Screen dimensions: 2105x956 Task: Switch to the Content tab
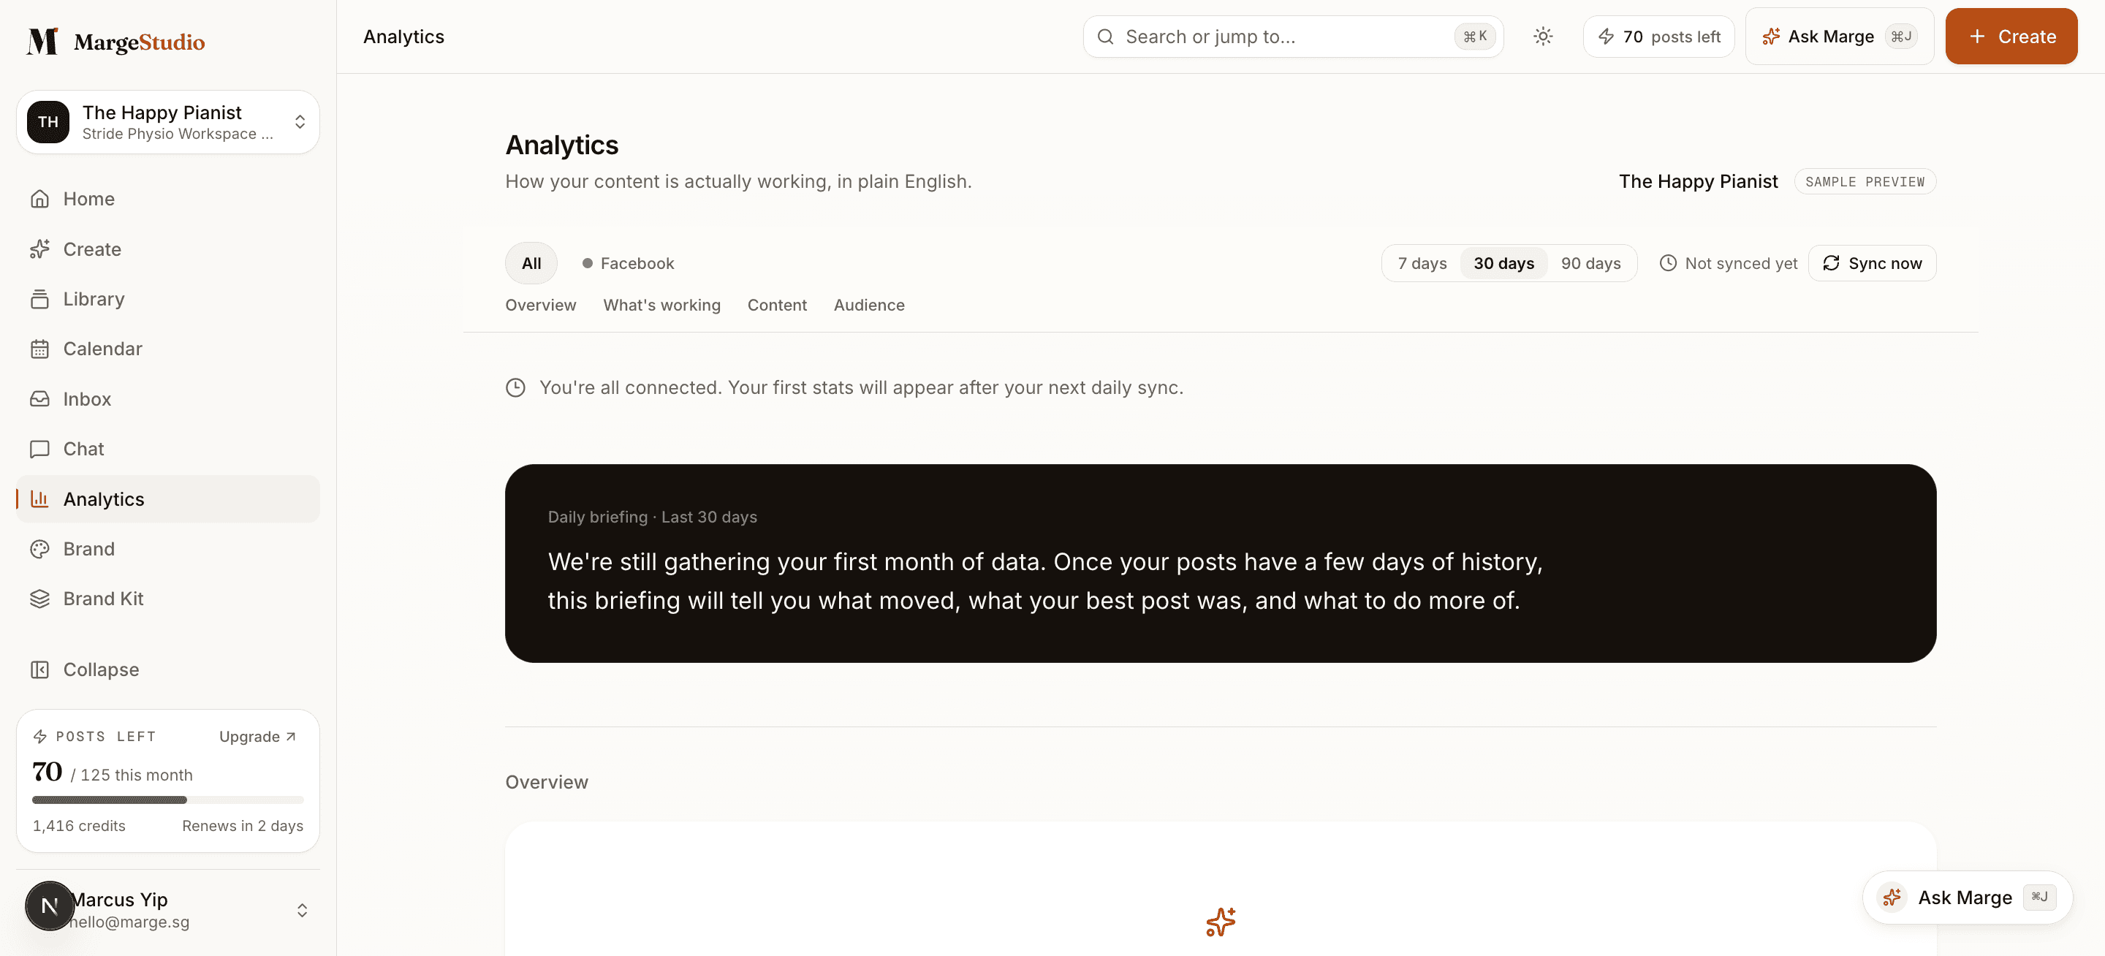tap(776, 305)
